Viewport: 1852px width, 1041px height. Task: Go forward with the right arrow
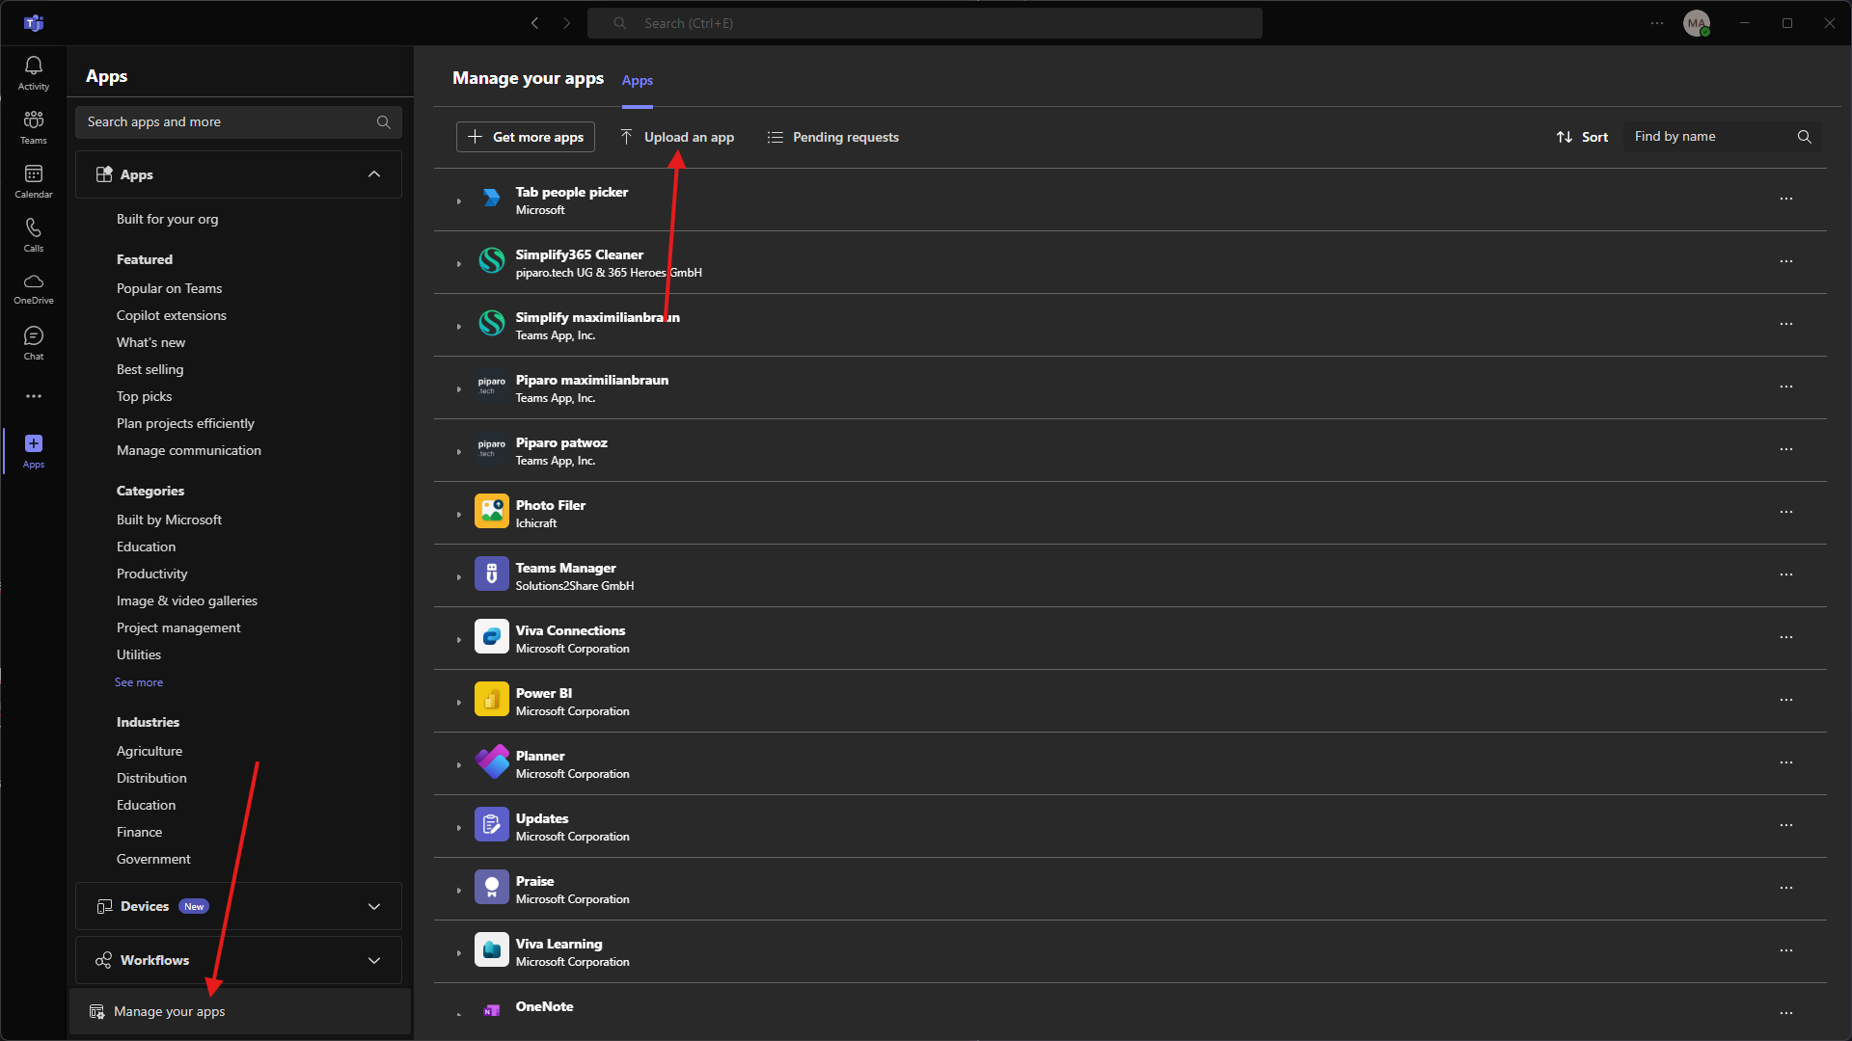pyautogui.click(x=567, y=23)
